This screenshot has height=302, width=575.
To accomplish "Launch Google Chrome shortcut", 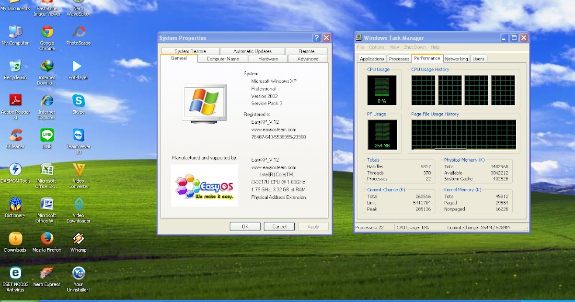I will coord(47,38).
